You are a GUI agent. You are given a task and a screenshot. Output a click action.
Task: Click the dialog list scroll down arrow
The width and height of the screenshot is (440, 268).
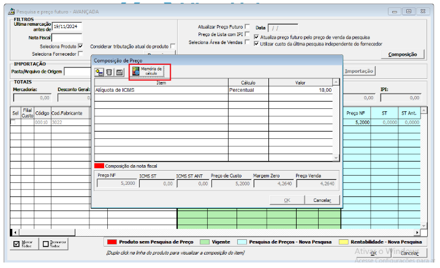click(x=336, y=158)
